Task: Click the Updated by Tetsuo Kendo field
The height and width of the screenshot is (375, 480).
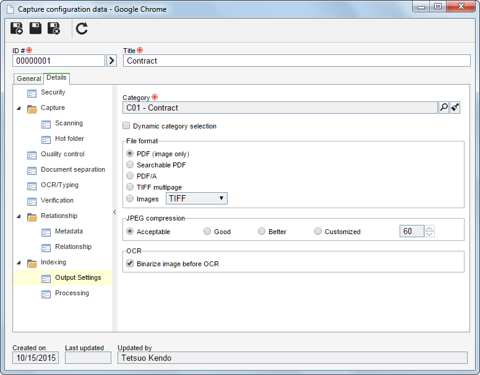Action: 293,358
